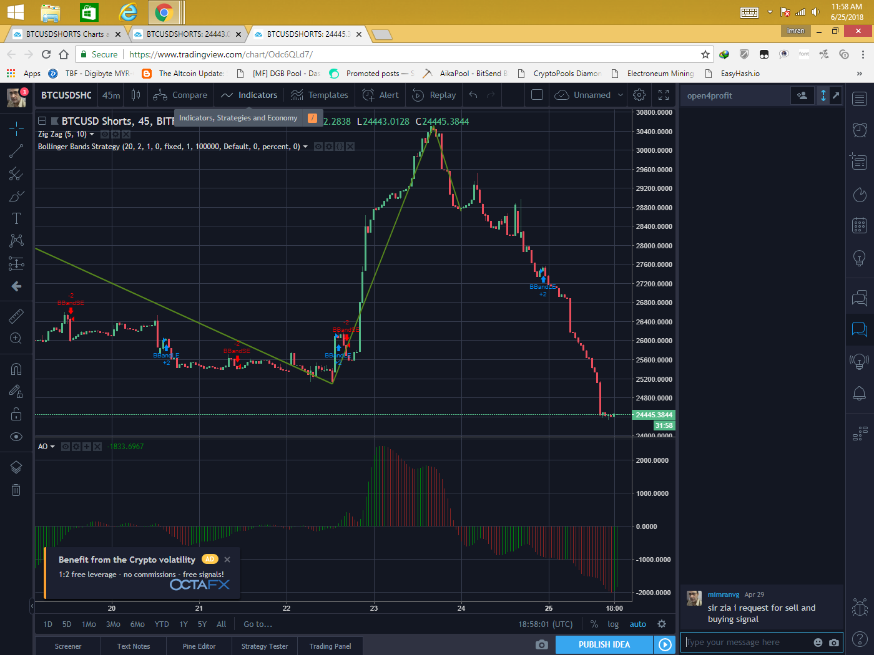Open the indicator Templates menu
Viewport: 874px width, 655px height.
point(320,95)
